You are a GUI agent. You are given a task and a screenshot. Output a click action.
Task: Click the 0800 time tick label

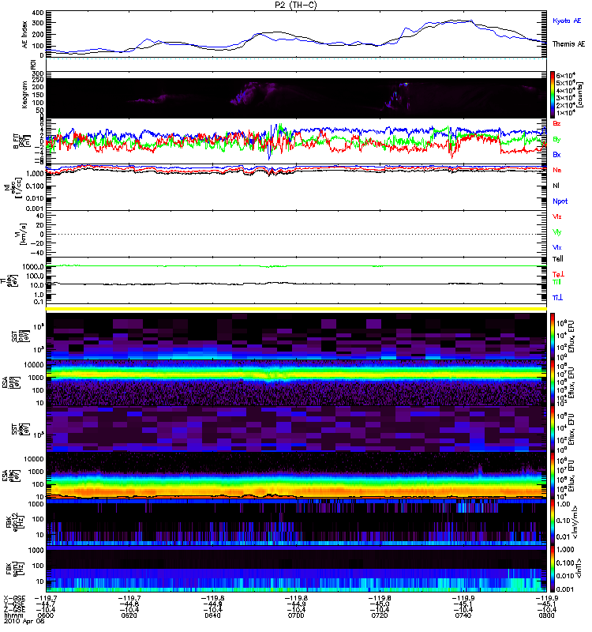click(x=546, y=615)
